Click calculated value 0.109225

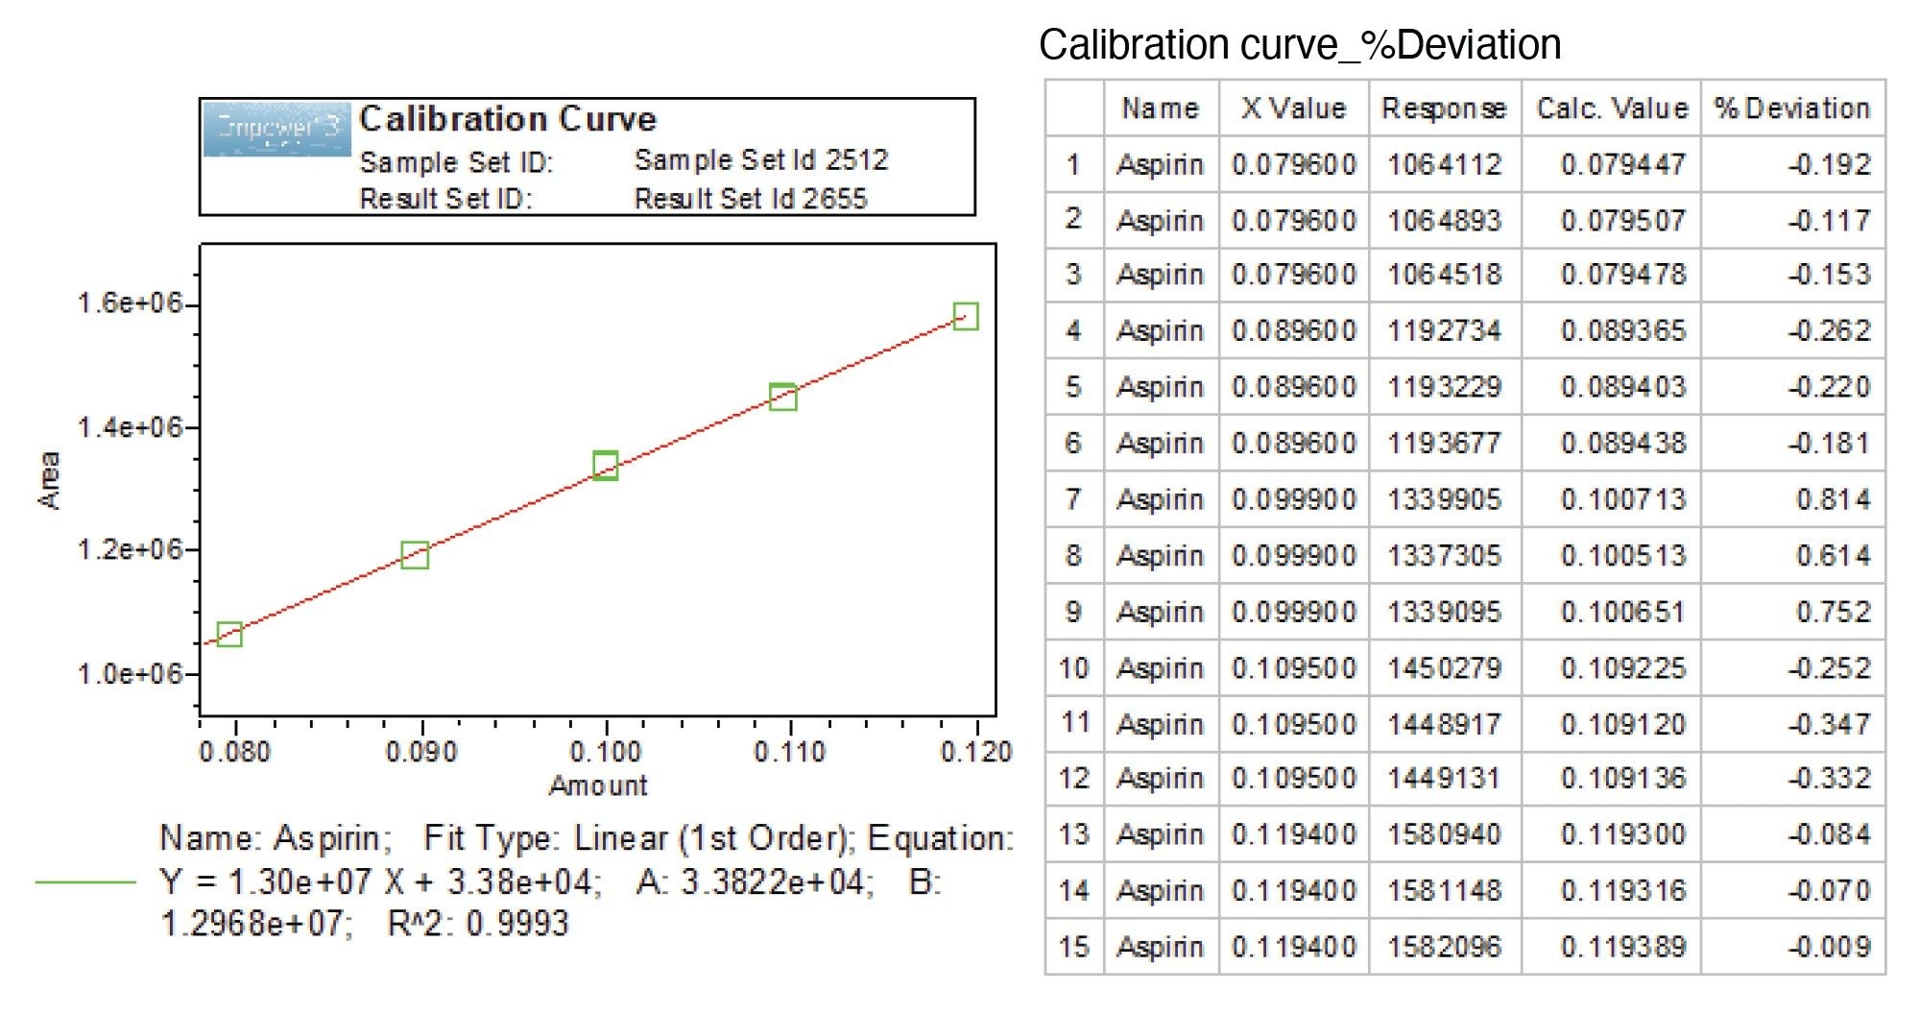click(1623, 667)
